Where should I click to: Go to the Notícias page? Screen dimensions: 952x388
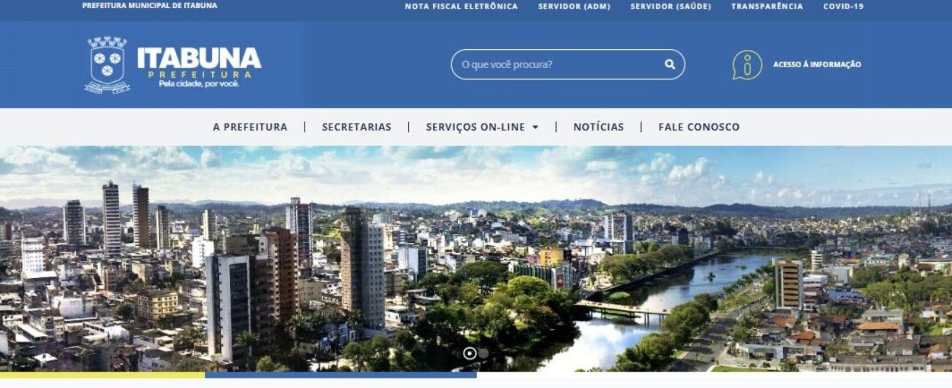pyautogui.click(x=599, y=127)
